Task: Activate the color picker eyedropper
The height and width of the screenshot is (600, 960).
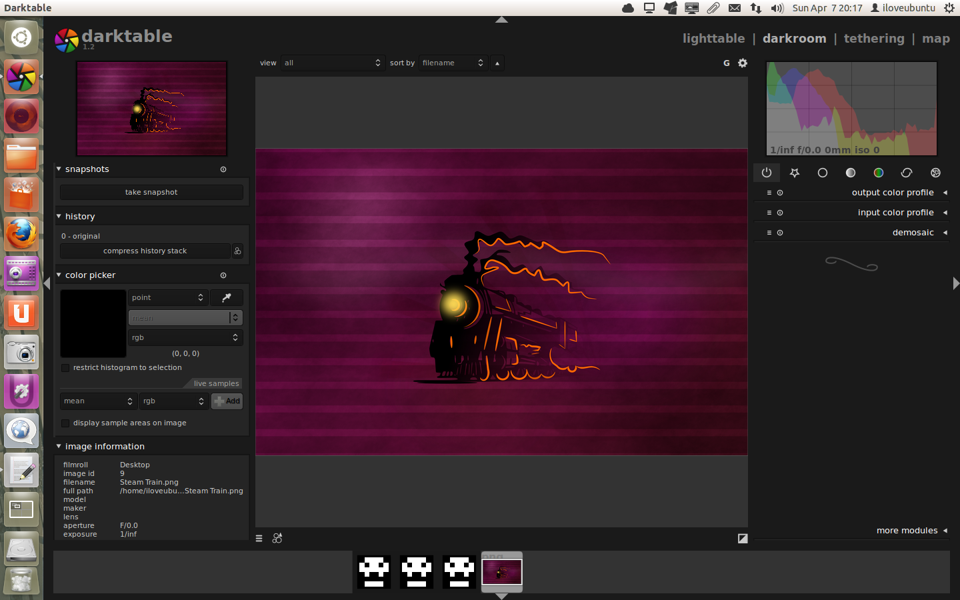Action: [227, 298]
